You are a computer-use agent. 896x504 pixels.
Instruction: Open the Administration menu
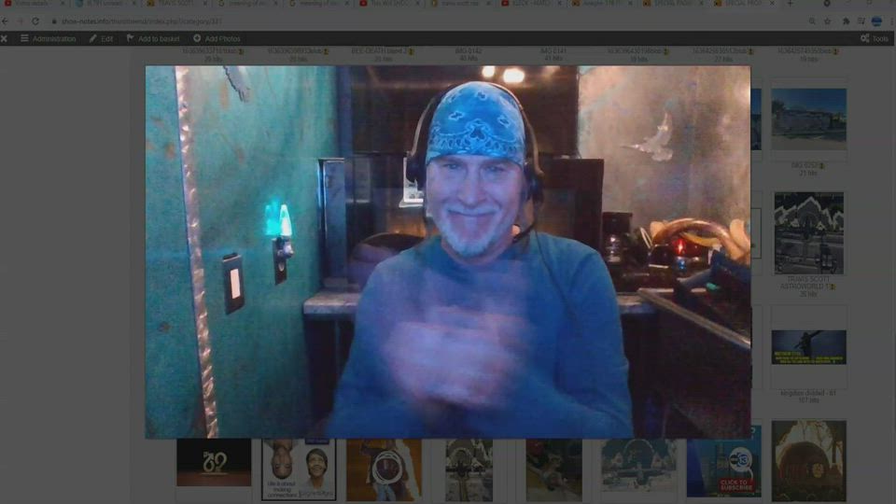pyautogui.click(x=49, y=38)
